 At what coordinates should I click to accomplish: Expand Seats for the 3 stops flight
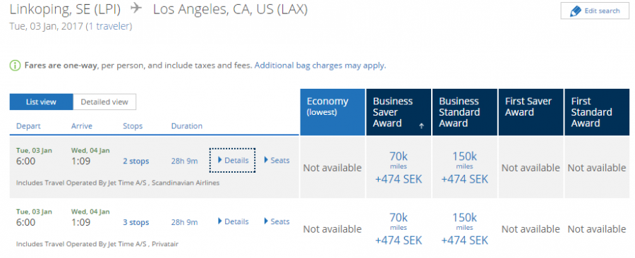pos(277,221)
